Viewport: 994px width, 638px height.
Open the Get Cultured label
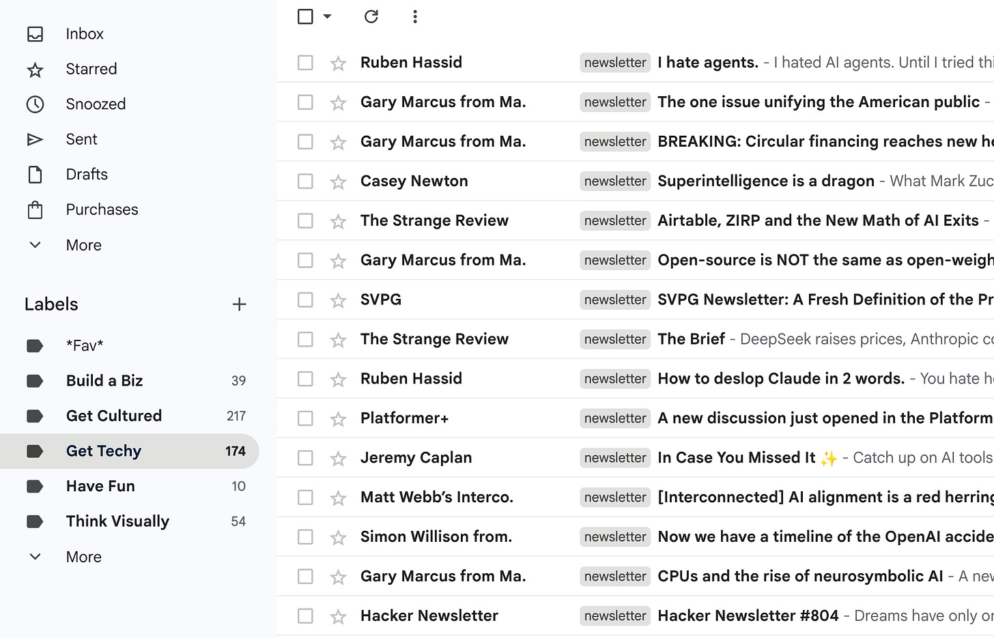pos(114,416)
